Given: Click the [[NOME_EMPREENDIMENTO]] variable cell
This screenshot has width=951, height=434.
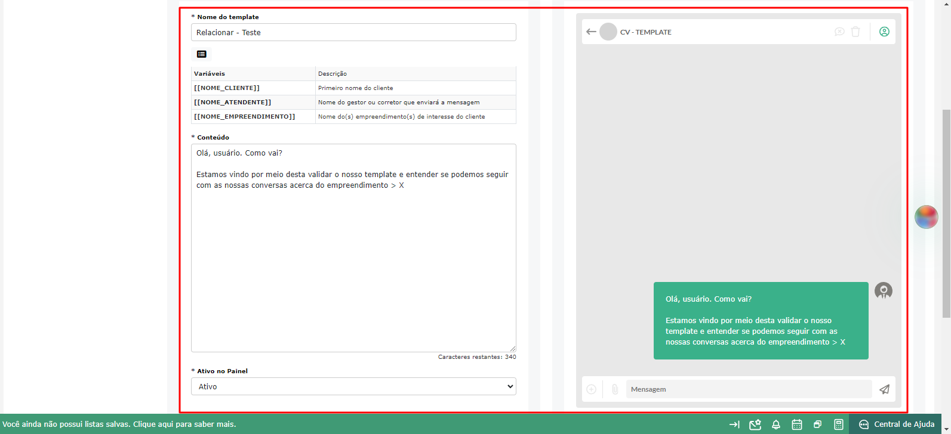Looking at the screenshot, I should click(253, 116).
